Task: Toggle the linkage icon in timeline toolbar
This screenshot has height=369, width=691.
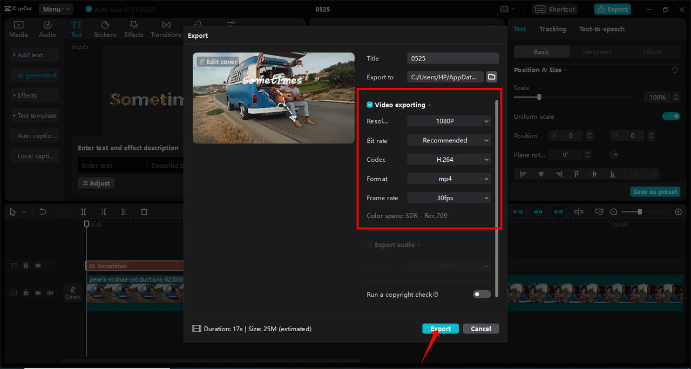Action: [558, 212]
